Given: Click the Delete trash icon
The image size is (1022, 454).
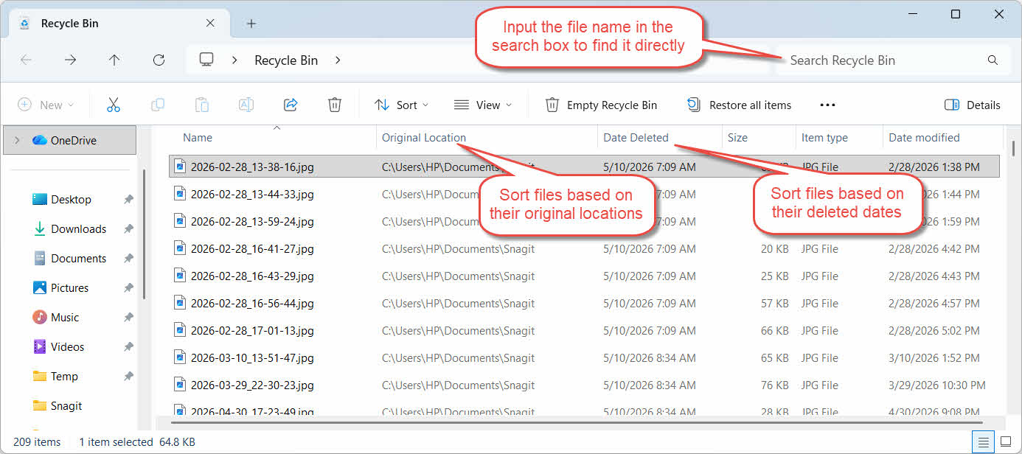Looking at the screenshot, I should point(335,105).
